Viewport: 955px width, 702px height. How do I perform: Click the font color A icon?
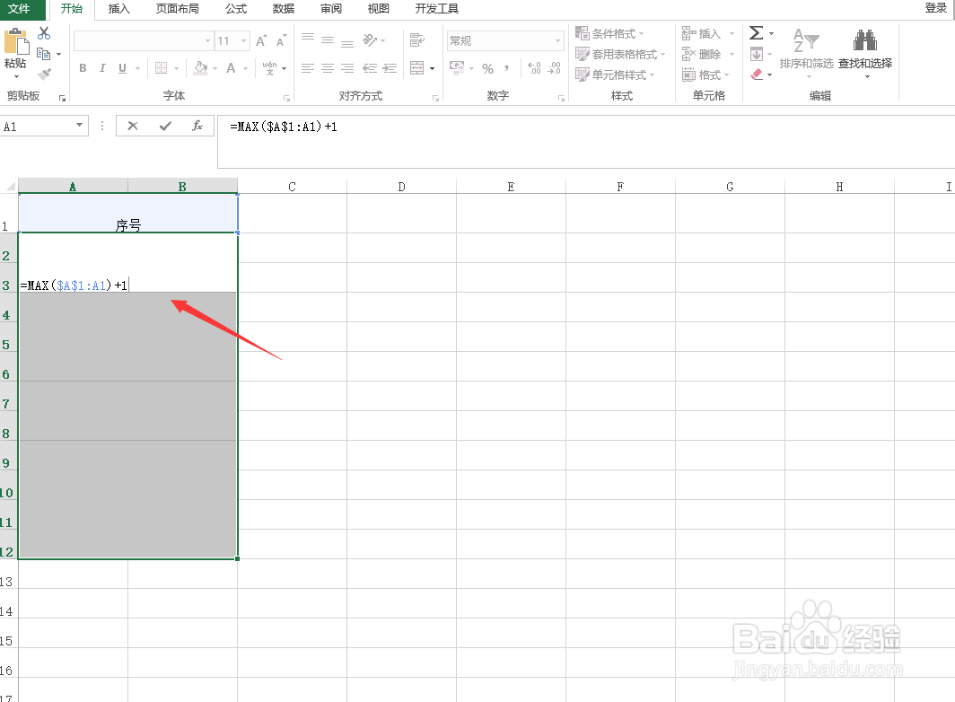coord(231,68)
